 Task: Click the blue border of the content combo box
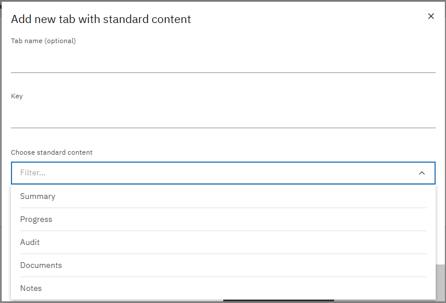point(223,162)
